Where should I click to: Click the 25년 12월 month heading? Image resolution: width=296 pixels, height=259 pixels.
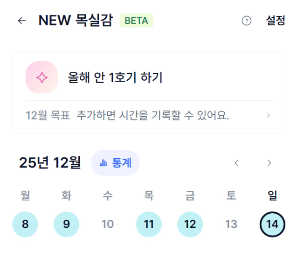pyautogui.click(x=50, y=163)
